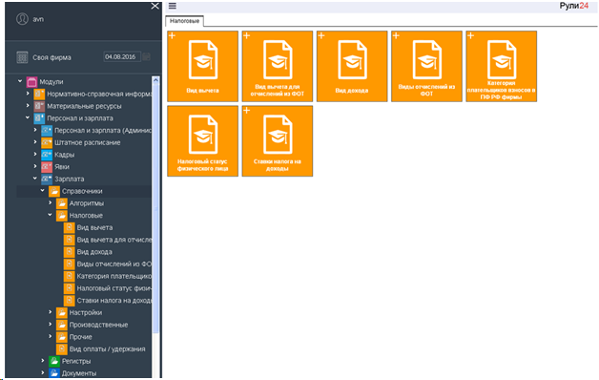Click plus on Виды отчислений из ФОТ tile

(396, 35)
